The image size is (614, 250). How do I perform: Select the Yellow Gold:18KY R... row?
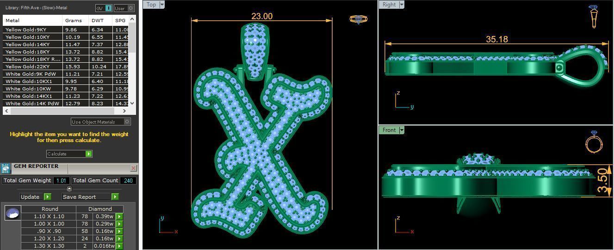(x=66, y=59)
